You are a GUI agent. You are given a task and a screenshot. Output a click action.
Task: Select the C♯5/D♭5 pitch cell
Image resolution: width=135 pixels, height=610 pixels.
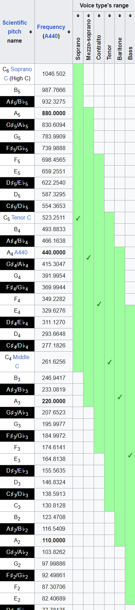pos(17,206)
